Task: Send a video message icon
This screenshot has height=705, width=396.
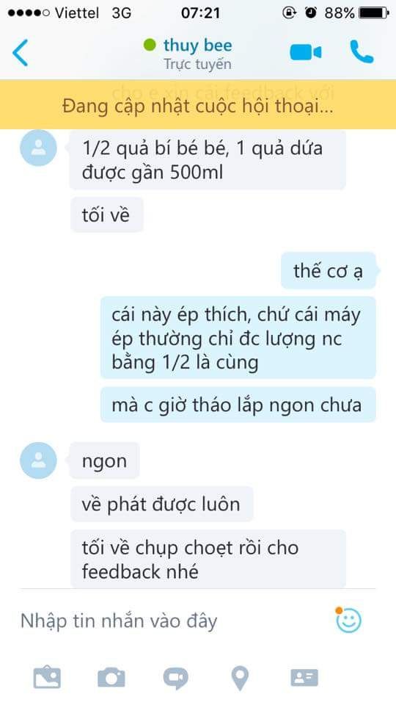Action: (175, 678)
